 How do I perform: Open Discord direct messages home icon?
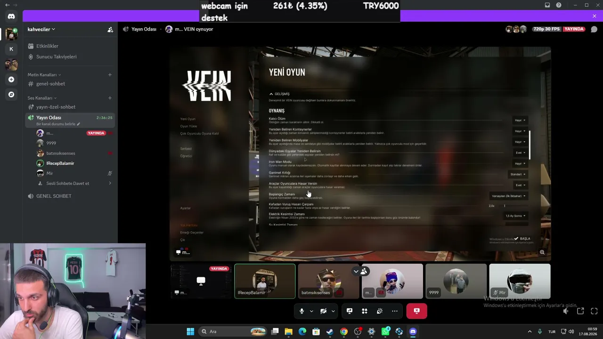11,16
